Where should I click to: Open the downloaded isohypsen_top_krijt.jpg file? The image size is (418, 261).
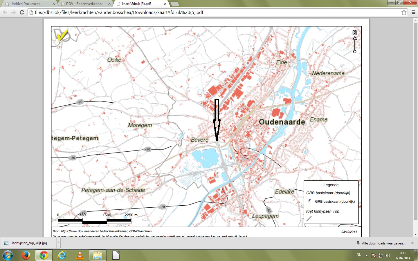[x=29, y=243]
